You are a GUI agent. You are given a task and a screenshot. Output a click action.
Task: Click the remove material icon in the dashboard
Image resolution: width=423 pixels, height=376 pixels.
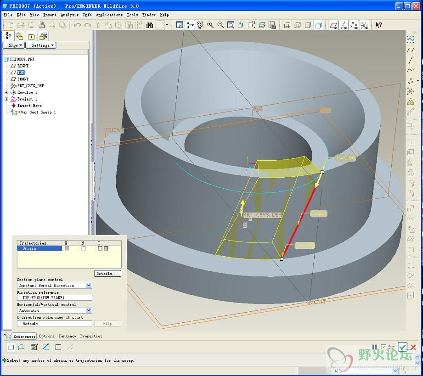click(46, 347)
